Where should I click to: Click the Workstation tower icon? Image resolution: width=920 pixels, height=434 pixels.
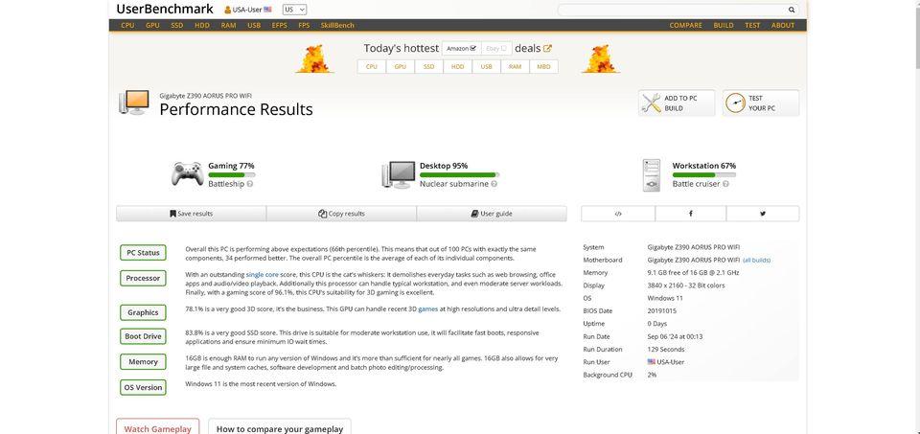click(652, 175)
